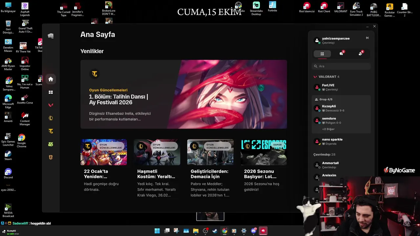
Task: Open friend requests tab with badge 4
Action: [360, 54]
